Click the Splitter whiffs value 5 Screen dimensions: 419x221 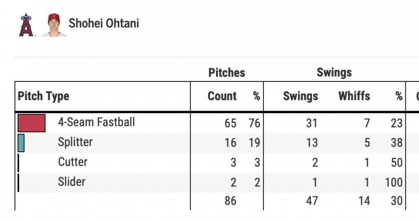click(367, 143)
